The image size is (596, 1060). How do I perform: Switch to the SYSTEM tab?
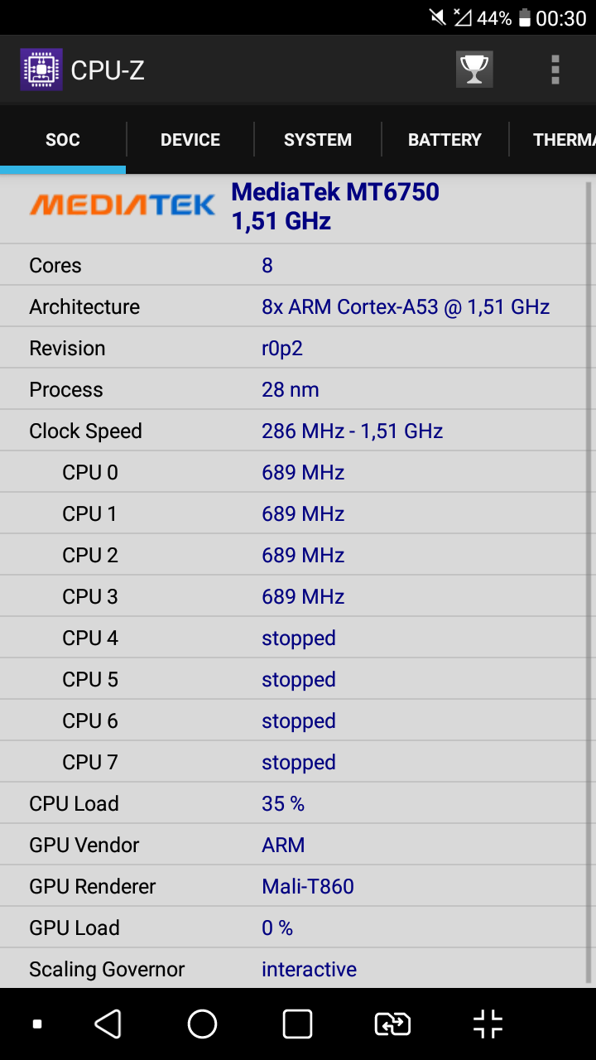pos(318,140)
